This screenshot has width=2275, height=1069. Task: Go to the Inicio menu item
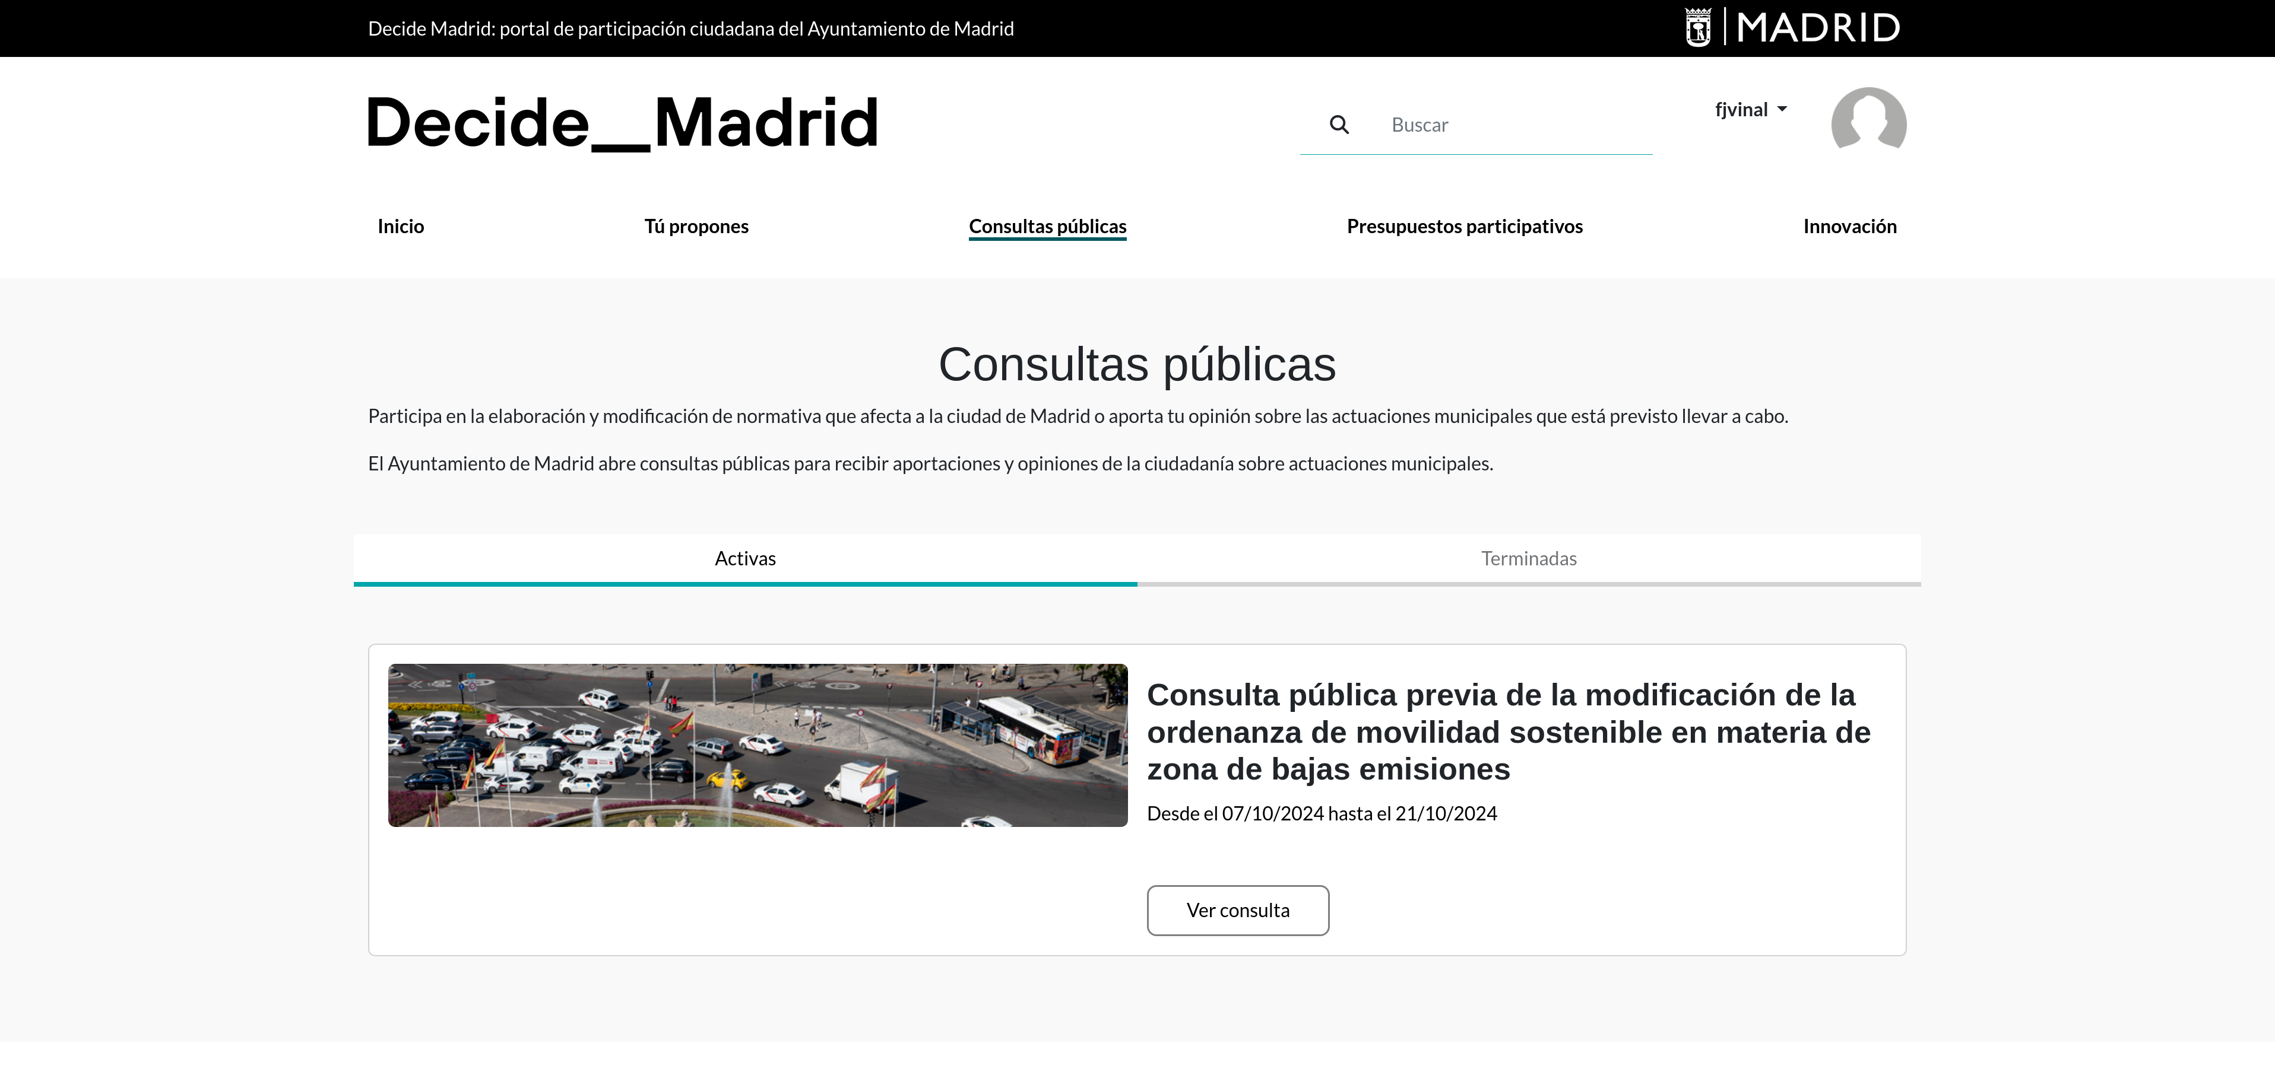point(401,227)
